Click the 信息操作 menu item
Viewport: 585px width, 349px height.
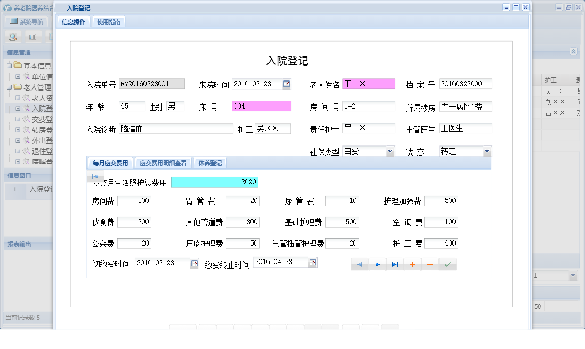(x=74, y=22)
